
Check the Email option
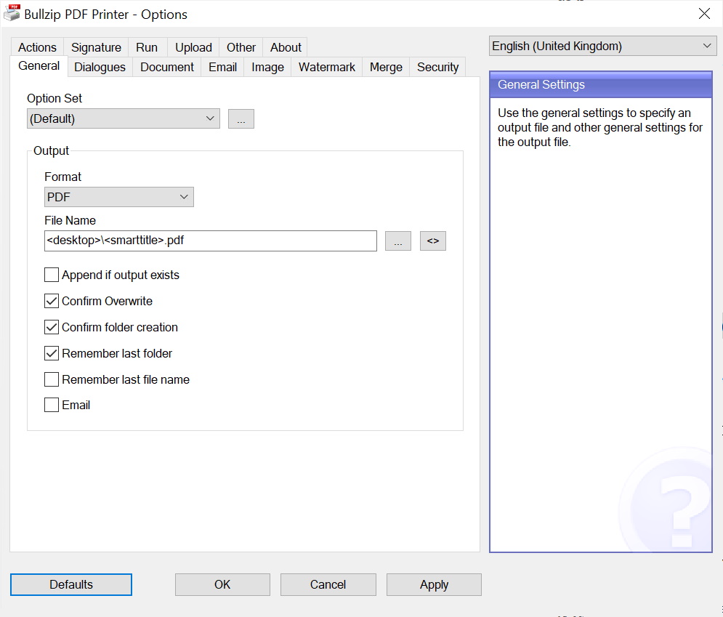[51, 405]
